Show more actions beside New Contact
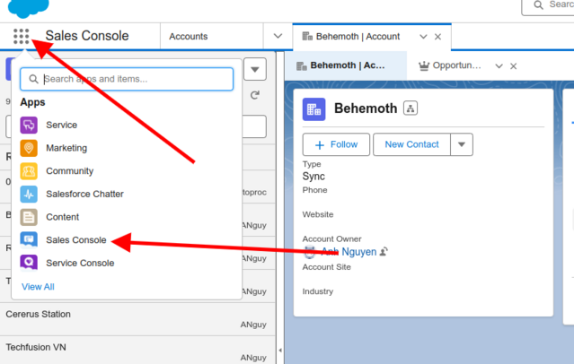The width and height of the screenshot is (574, 364). point(462,144)
